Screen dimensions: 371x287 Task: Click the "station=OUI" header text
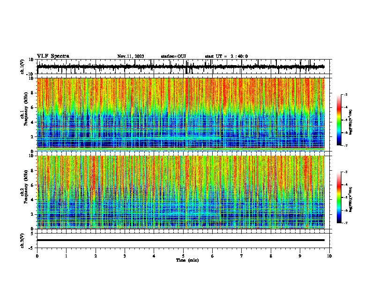(x=173, y=56)
